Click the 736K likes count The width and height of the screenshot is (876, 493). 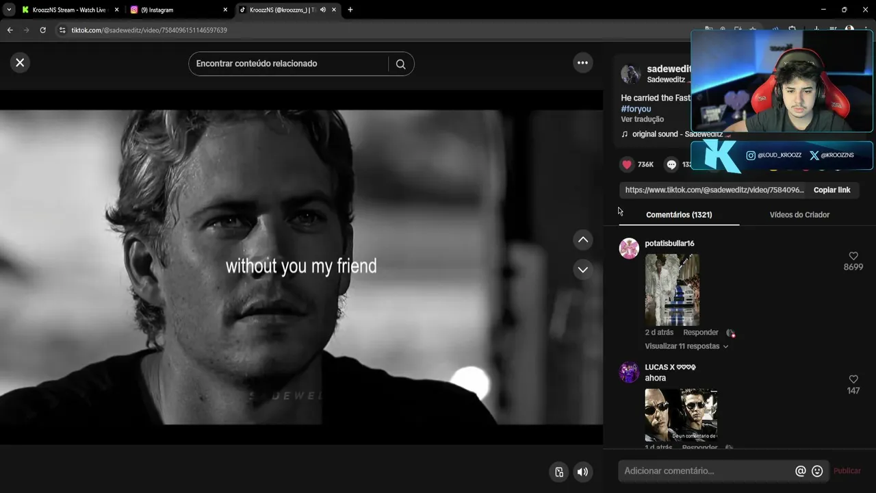tap(645, 164)
